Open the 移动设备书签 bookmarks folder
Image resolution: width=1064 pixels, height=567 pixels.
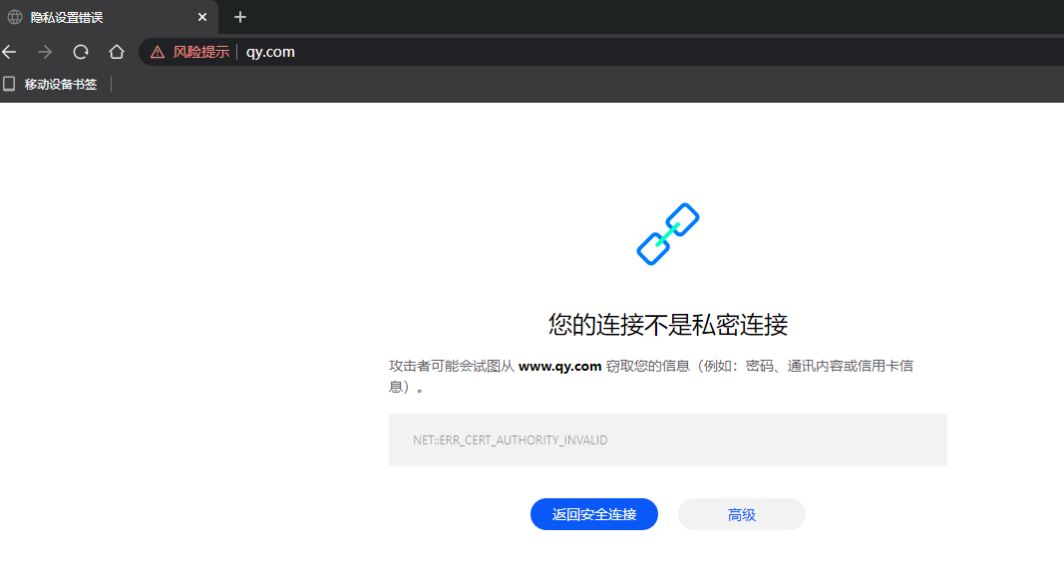[x=61, y=84]
